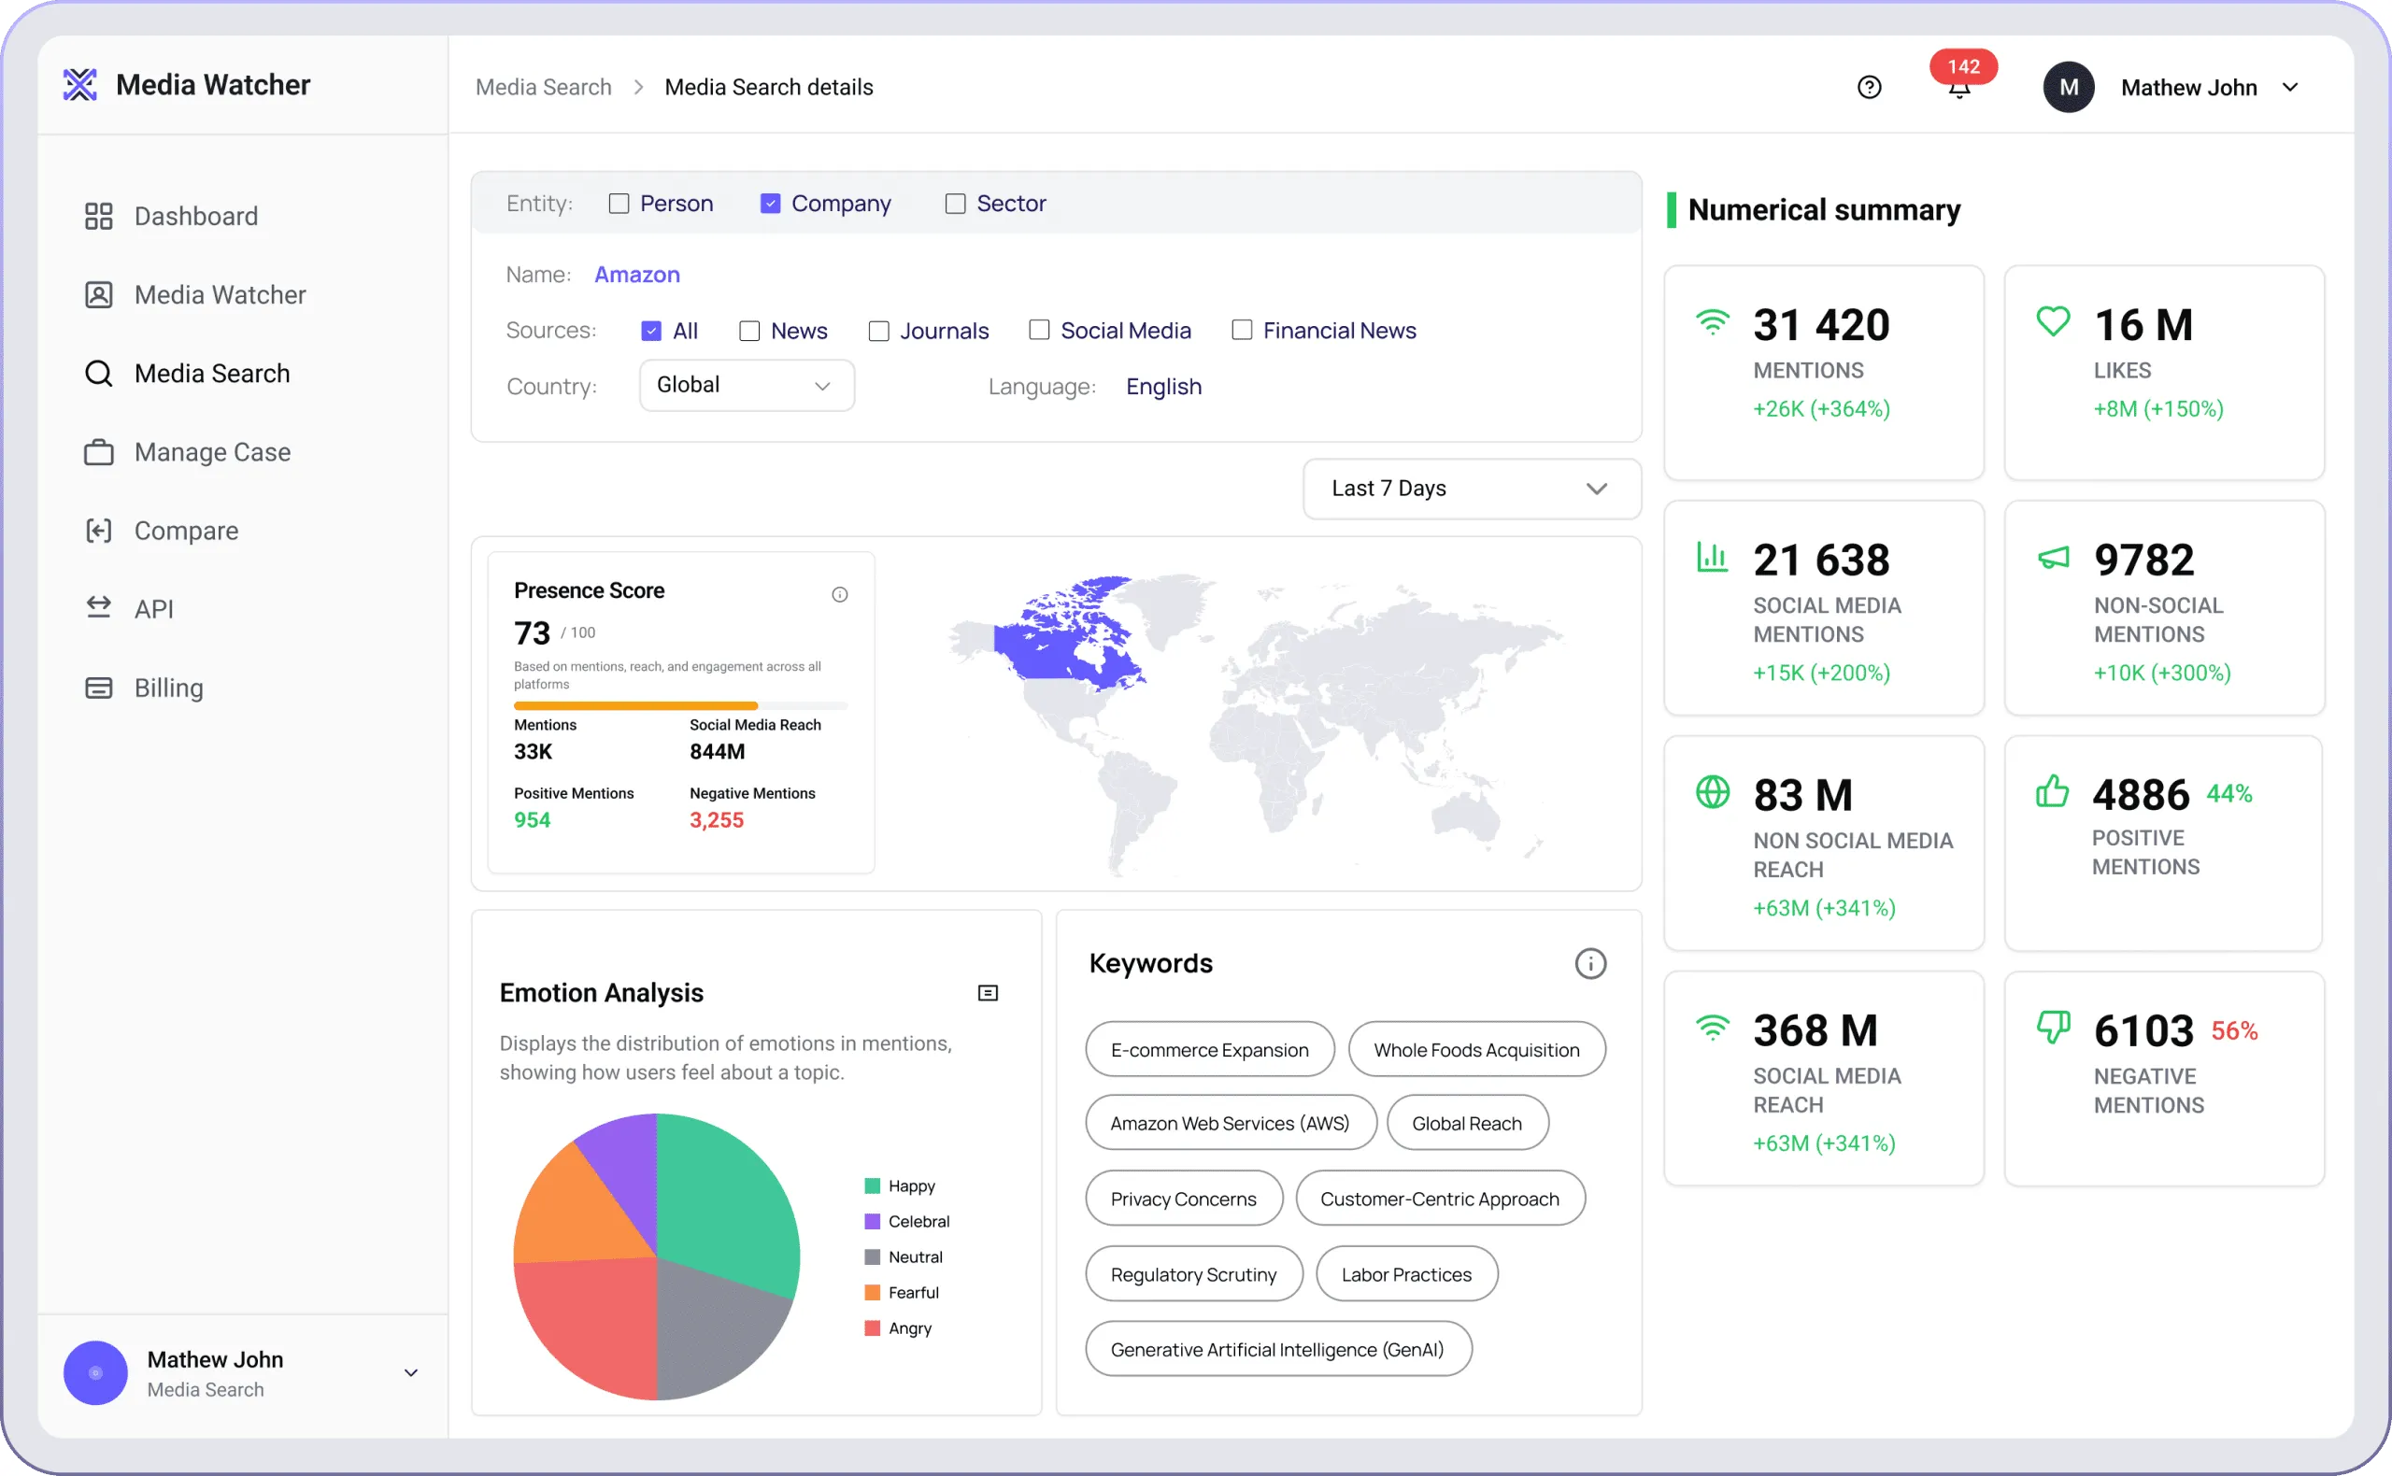This screenshot has height=1476, width=2392.
Task: Open the help question mark icon
Action: pyautogui.click(x=1869, y=88)
